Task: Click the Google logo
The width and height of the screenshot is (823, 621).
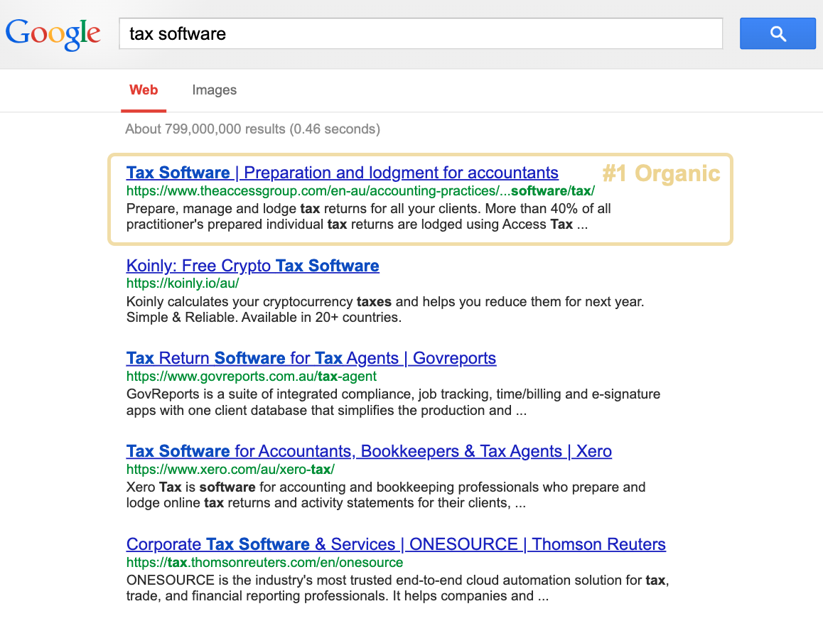Action: (53, 32)
